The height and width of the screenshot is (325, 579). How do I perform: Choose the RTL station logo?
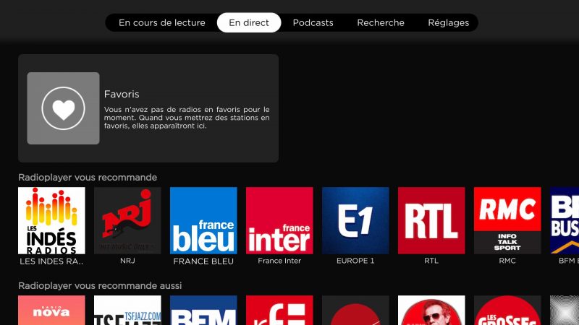pos(431,220)
